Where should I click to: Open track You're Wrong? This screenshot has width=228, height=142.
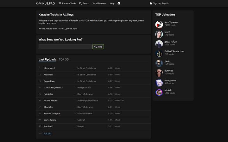coord(50,120)
